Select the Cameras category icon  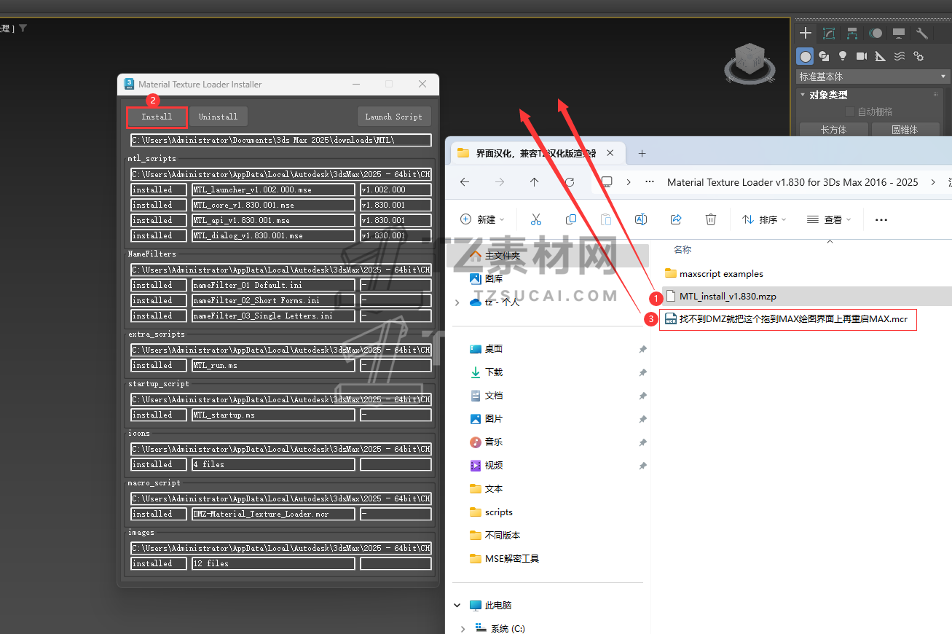[x=862, y=56]
